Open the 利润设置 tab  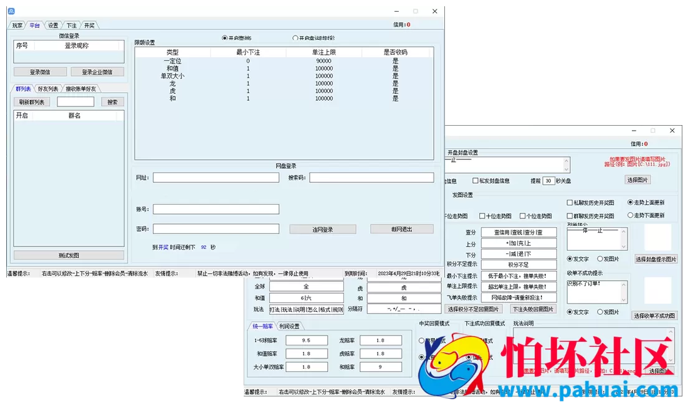[x=289, y=326]
